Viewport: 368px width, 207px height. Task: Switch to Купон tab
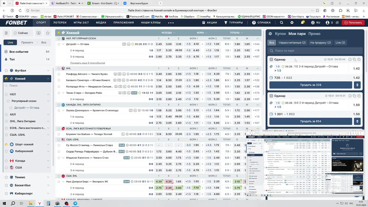280,34
